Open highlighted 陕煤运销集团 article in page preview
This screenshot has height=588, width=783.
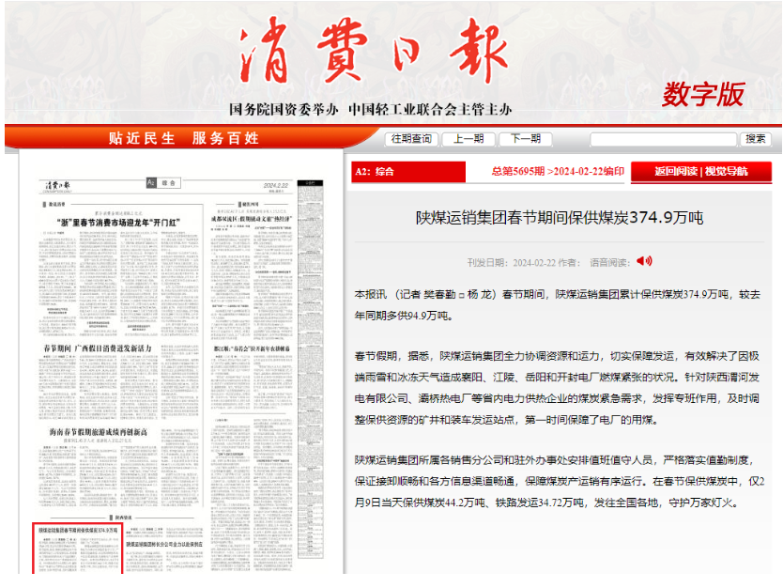click(x=77, y=548)
